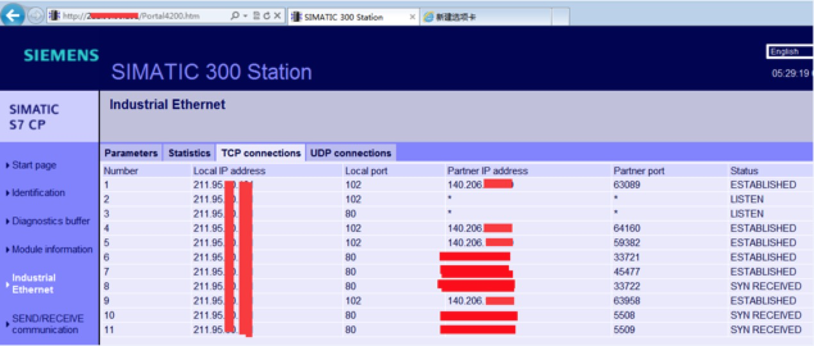The height and width of the screenshot is (346, 814).
Task: Go back with the browser back arrow
Action: point(13,17)
